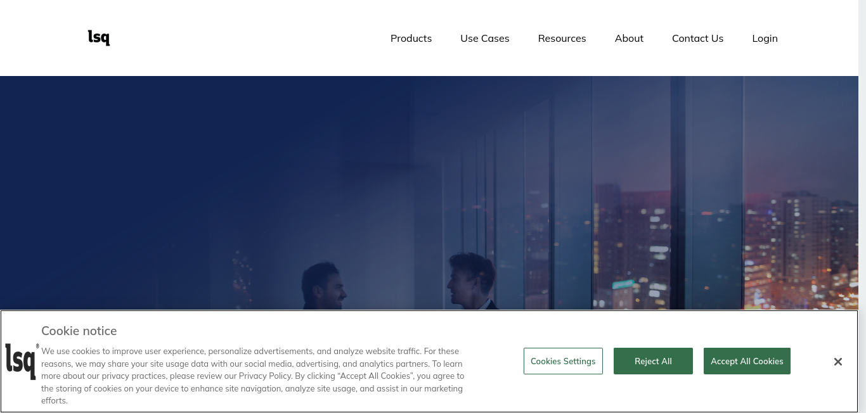This screenshot has width=866, height=413.
Task: Click the Cookie notice heading
Action: click(79, 331)
